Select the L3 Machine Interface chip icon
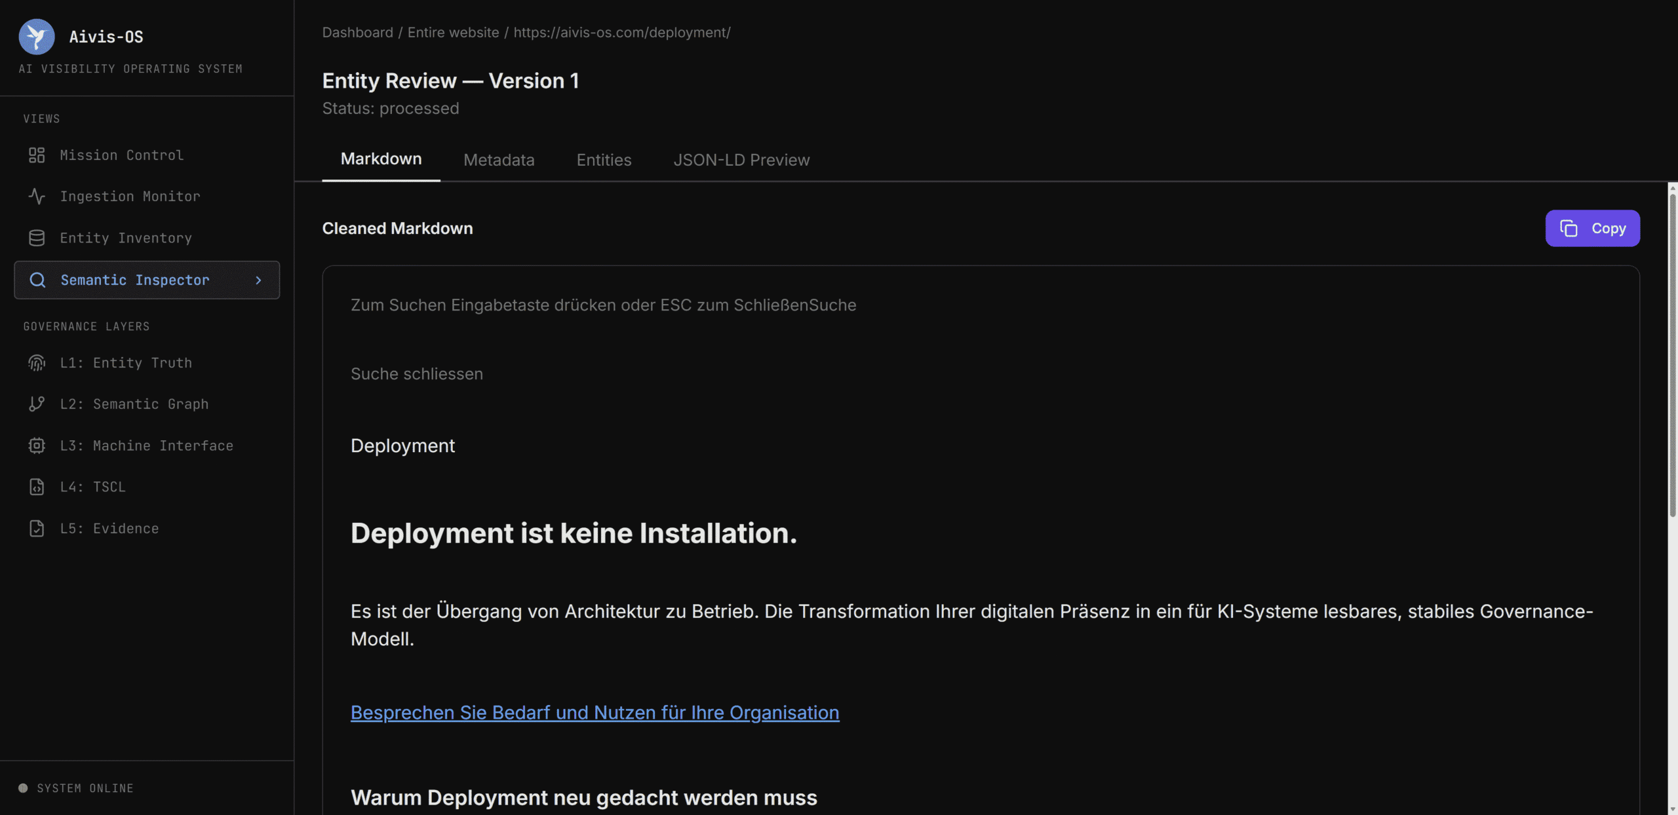Image resolution: width=1678 pixels, height=815 pixels. click(37, 445)
